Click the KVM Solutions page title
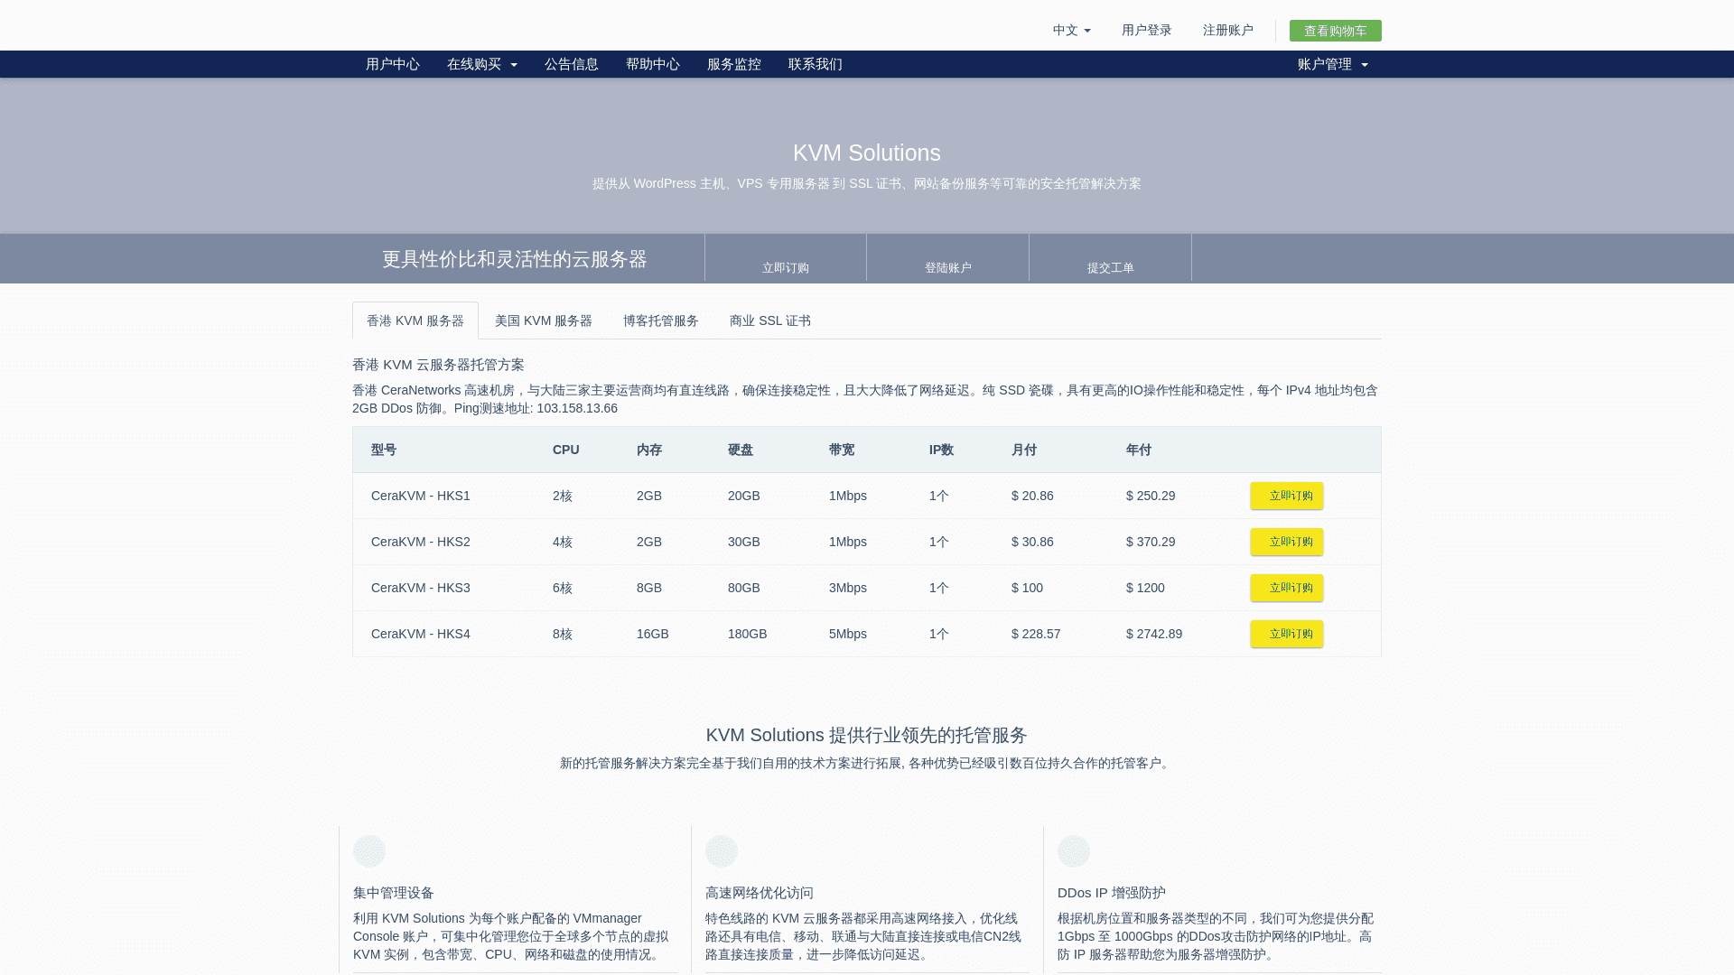 [x=867, y=153]
